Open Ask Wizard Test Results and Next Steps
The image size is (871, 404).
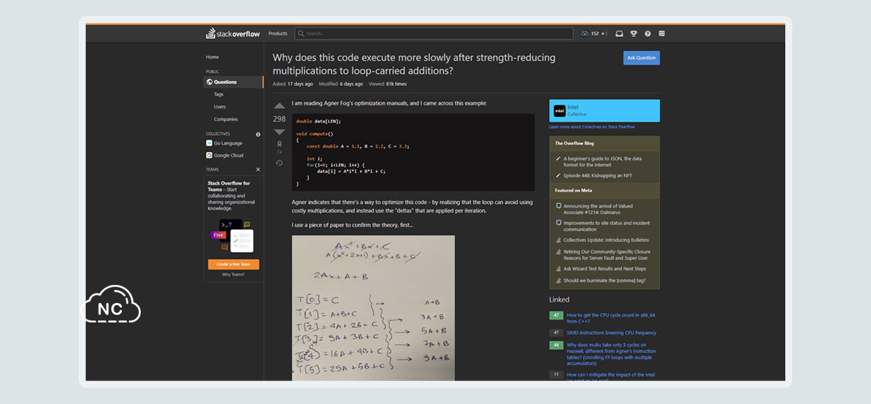click(x=605, y=269)
